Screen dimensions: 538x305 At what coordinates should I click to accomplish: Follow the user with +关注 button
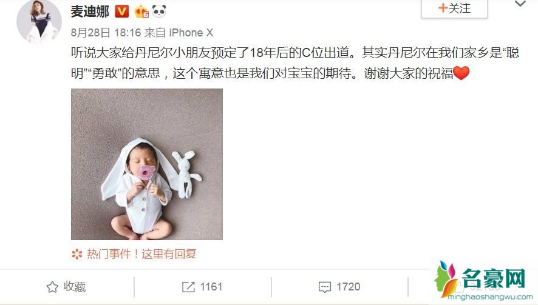pyautogui.click(x=454, y=8)
